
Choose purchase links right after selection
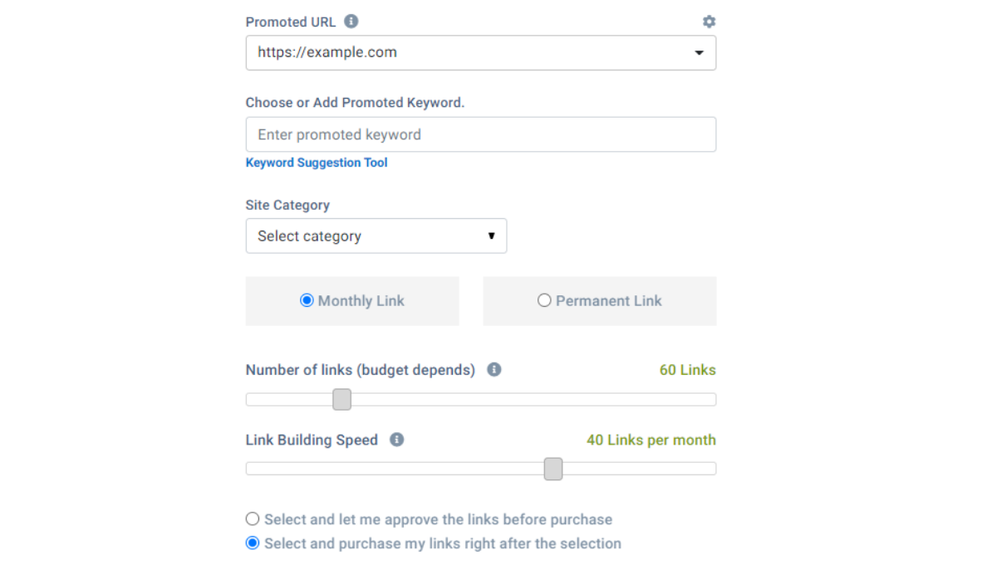[x=253, y=544]
